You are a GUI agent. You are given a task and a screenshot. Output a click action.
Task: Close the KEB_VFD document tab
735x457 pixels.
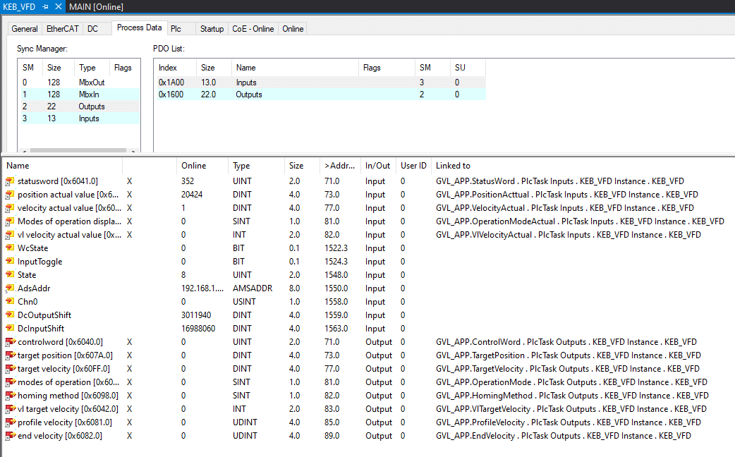58,6
